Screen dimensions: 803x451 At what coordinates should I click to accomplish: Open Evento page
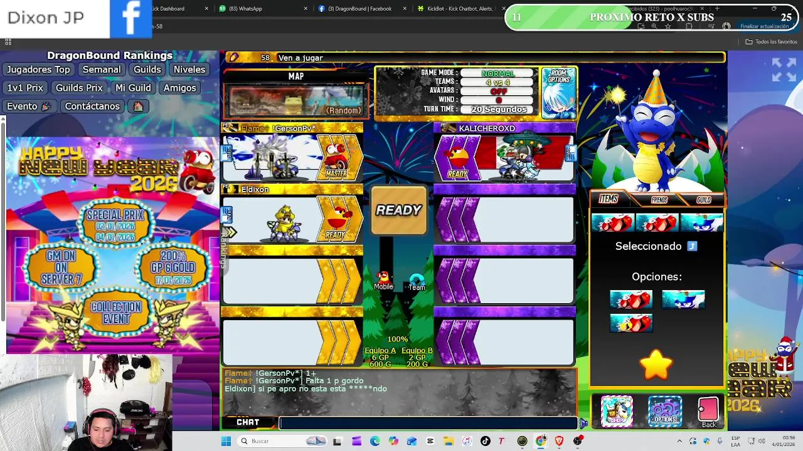[29, 106]
